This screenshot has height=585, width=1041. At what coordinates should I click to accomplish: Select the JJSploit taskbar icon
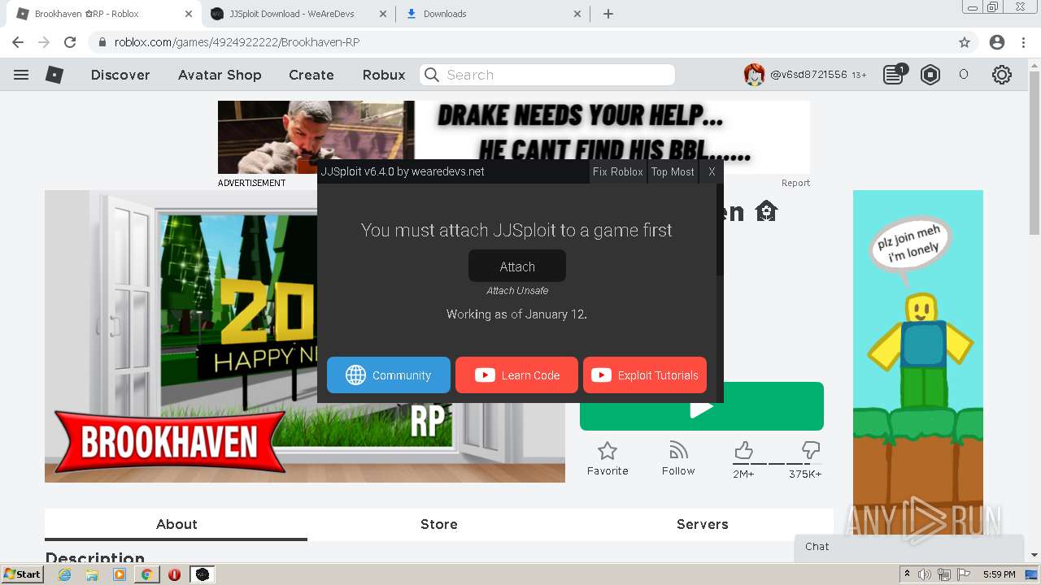[203, 574]
